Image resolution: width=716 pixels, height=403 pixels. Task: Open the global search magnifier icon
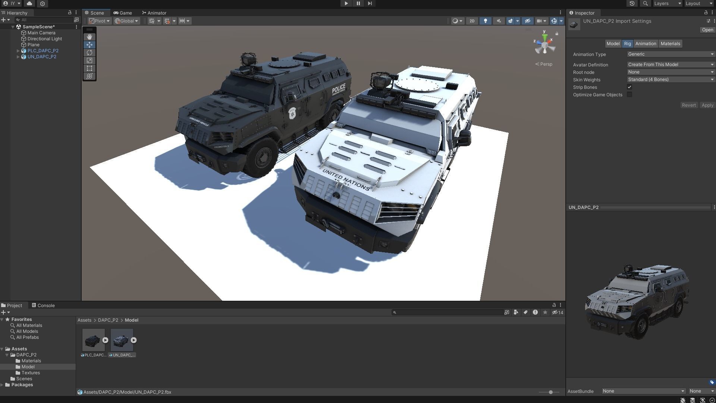(646, 3)
